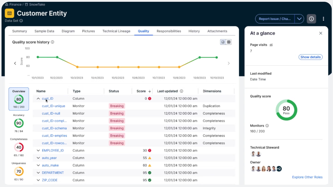Screen dimensions: 333x187
Task: Switch to chart view of score history
Action: (x=223, y=42)
